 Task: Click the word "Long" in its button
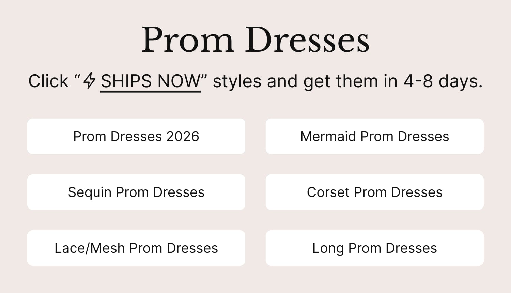(x=328, y=248)
